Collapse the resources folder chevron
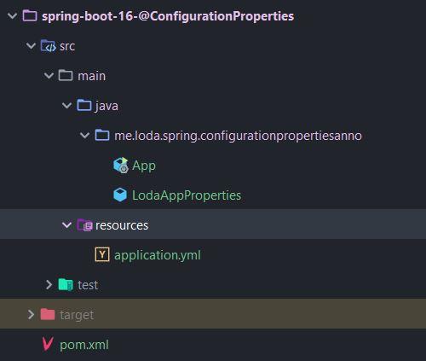 pos(66,225)
